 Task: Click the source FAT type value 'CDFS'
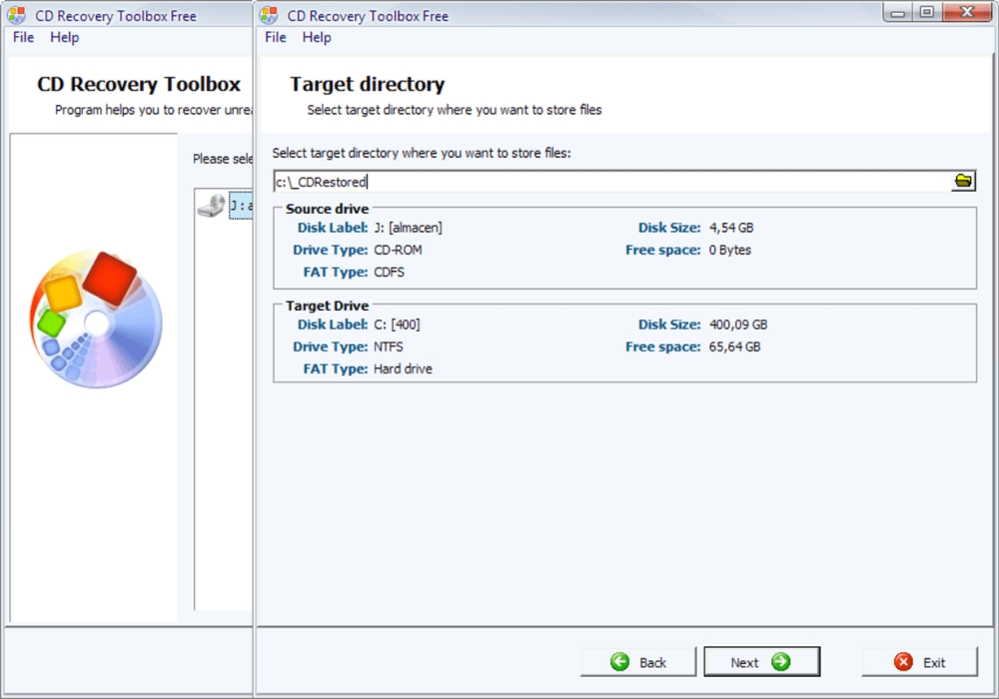[x=389, y=273]
